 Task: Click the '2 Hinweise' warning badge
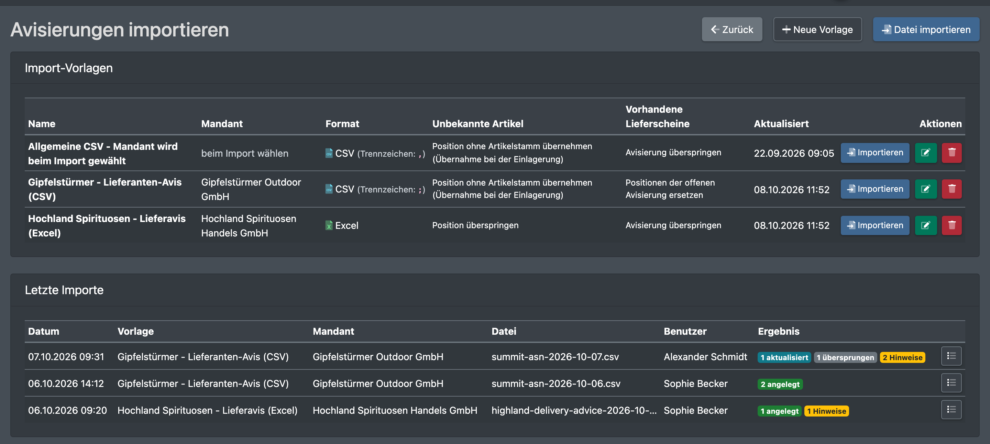click(902, 358)
